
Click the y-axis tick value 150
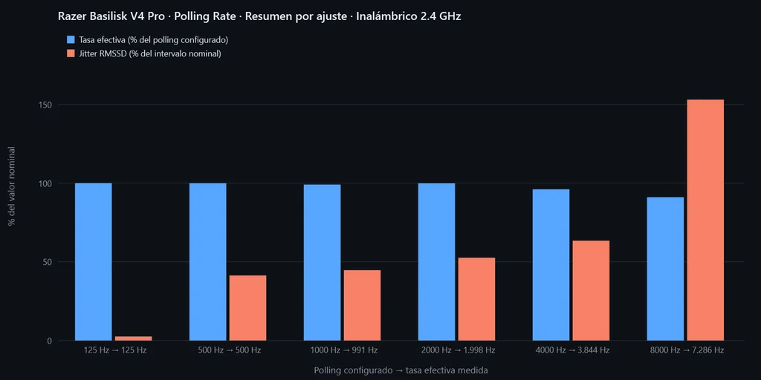pos(45,105)
